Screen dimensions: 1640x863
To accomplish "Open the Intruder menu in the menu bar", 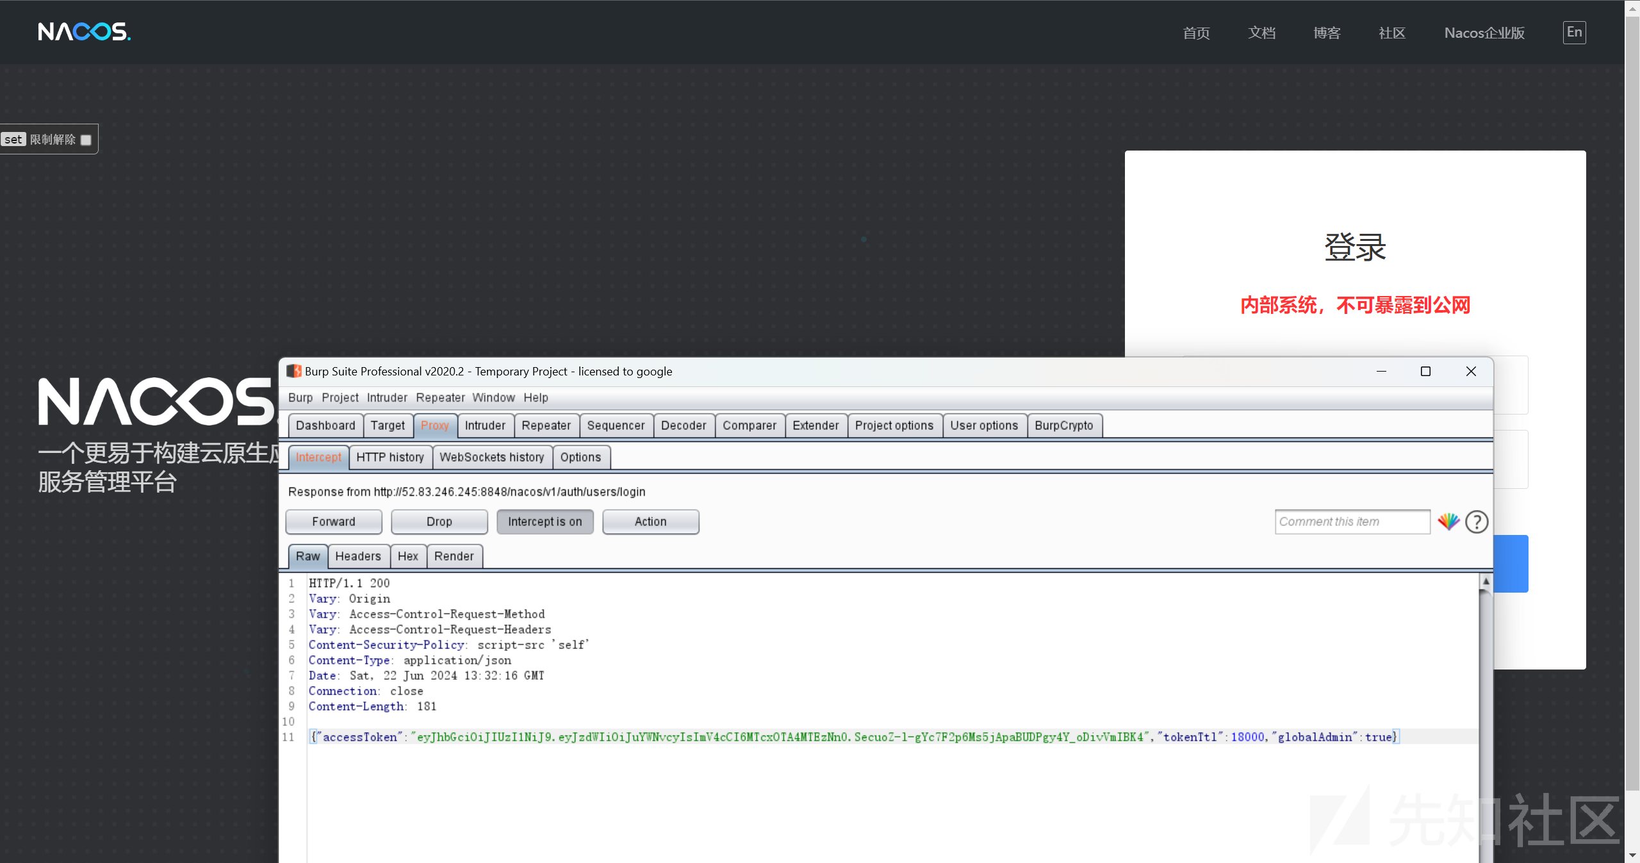I will pyautogui.click(x=387, y=397).
